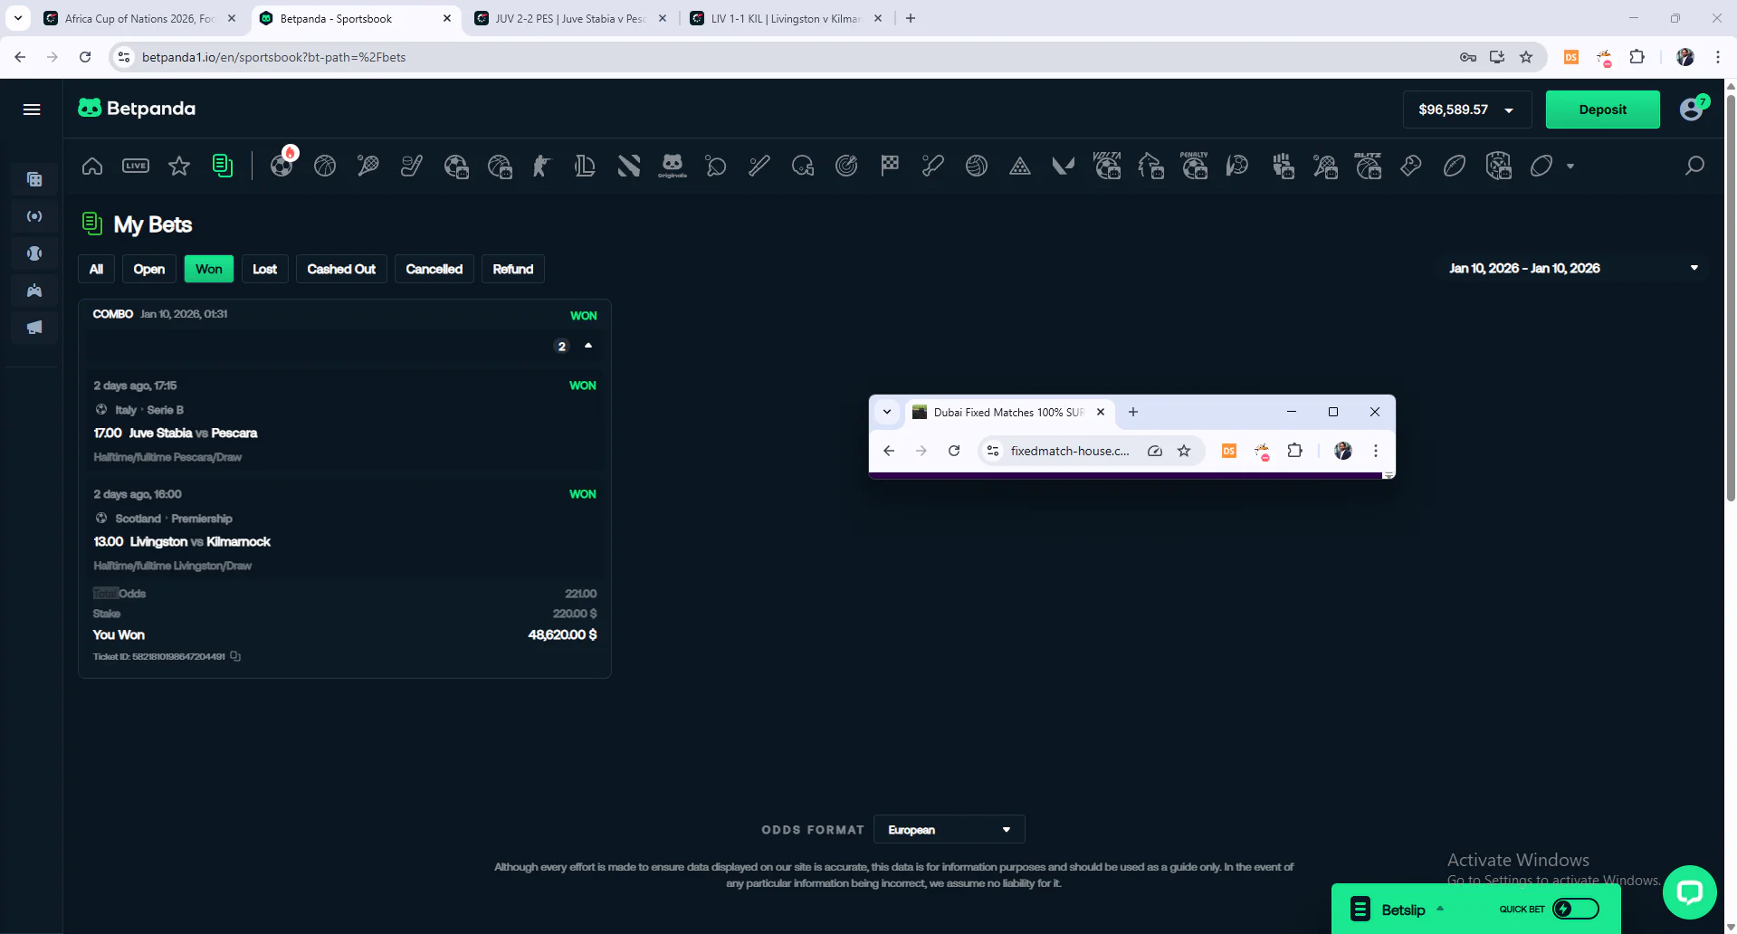The height and width of the screenshot is (934, 1737).
Task: Select the Darts sport icon
Action: pyautogui.click(x=846, y=166)
